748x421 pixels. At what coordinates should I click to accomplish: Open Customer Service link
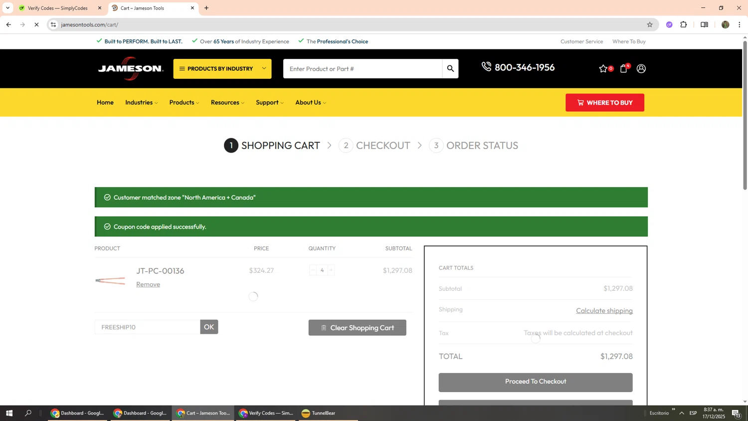pyautogui.click(x=581, y=41)
